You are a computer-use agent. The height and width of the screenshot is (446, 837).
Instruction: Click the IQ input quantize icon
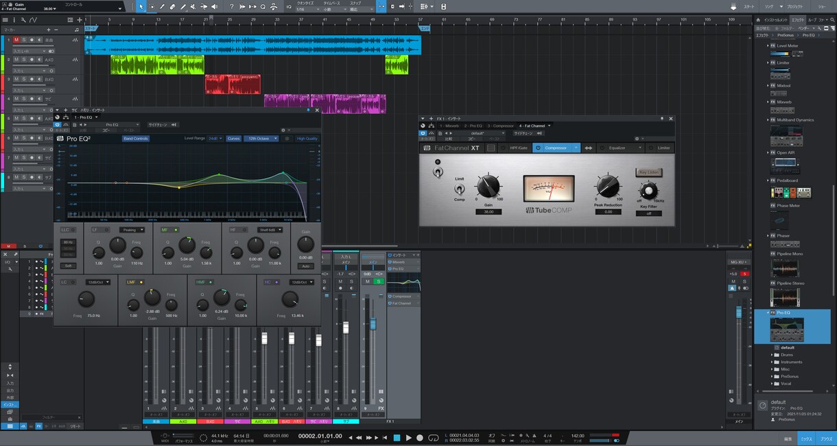pyautogui.click(x=288, y=6)
